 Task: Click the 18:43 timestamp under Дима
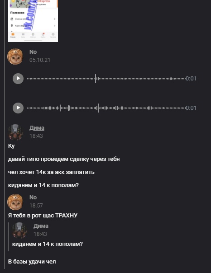[36, 136]
